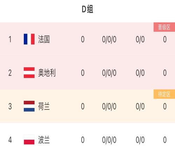This screenshot has height=154, width=175.
Task: Select the 待定区 badge
Action: (x=164, y=94)
